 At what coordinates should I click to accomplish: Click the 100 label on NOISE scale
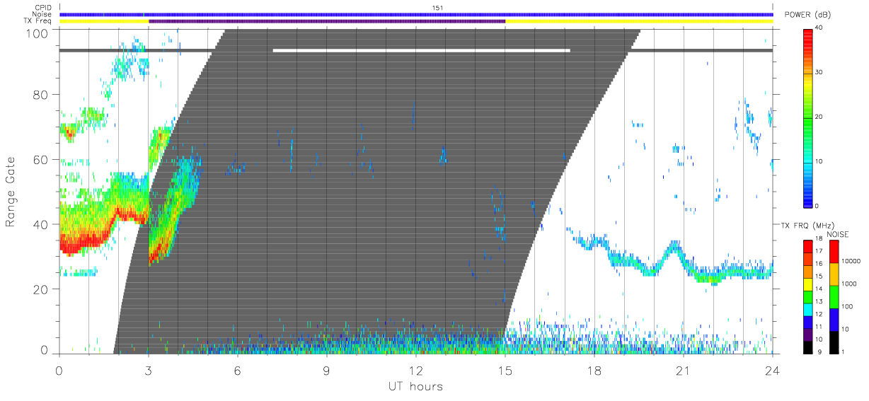click(848, 306)
